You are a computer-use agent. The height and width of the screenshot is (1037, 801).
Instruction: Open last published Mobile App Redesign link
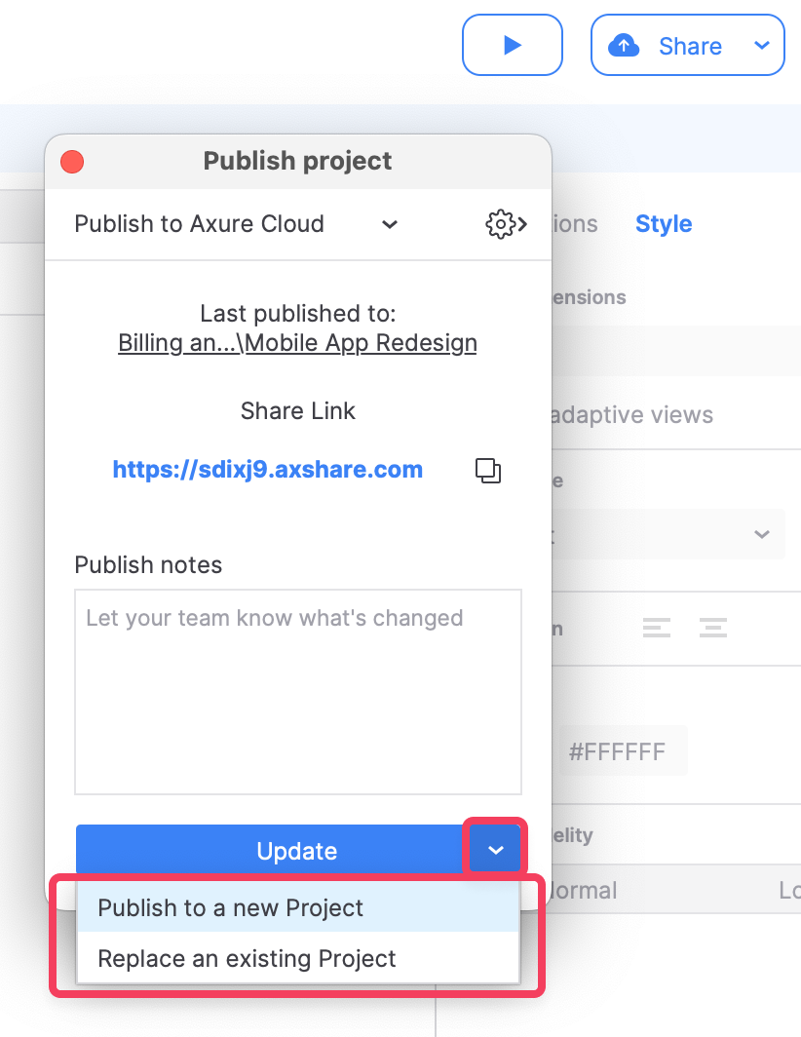pyautogui.click(x=297, y=343)
